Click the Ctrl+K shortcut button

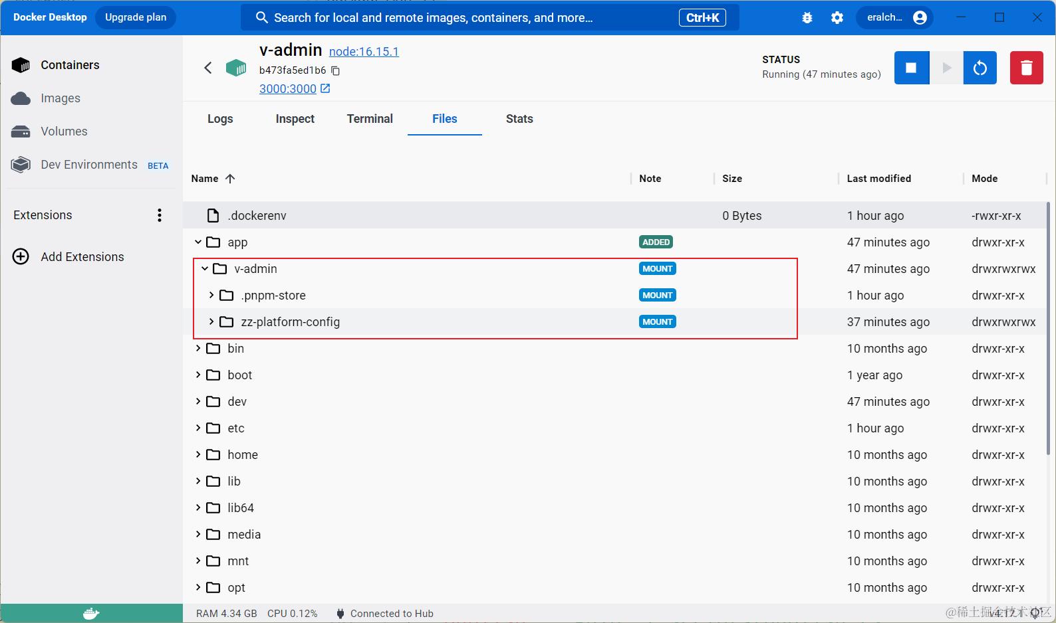coord(702,18)
